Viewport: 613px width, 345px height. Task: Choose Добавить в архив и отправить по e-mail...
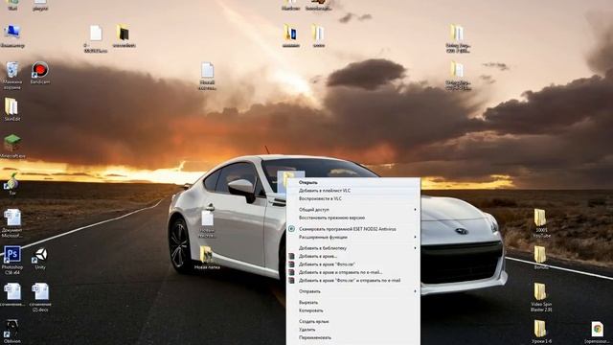(341, 272)
